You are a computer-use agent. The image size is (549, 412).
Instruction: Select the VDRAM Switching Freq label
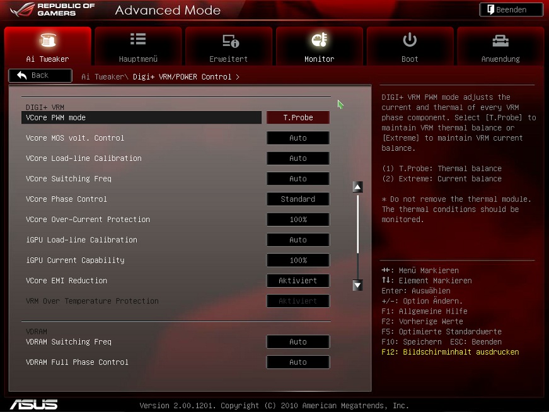[x=69, y=341]
